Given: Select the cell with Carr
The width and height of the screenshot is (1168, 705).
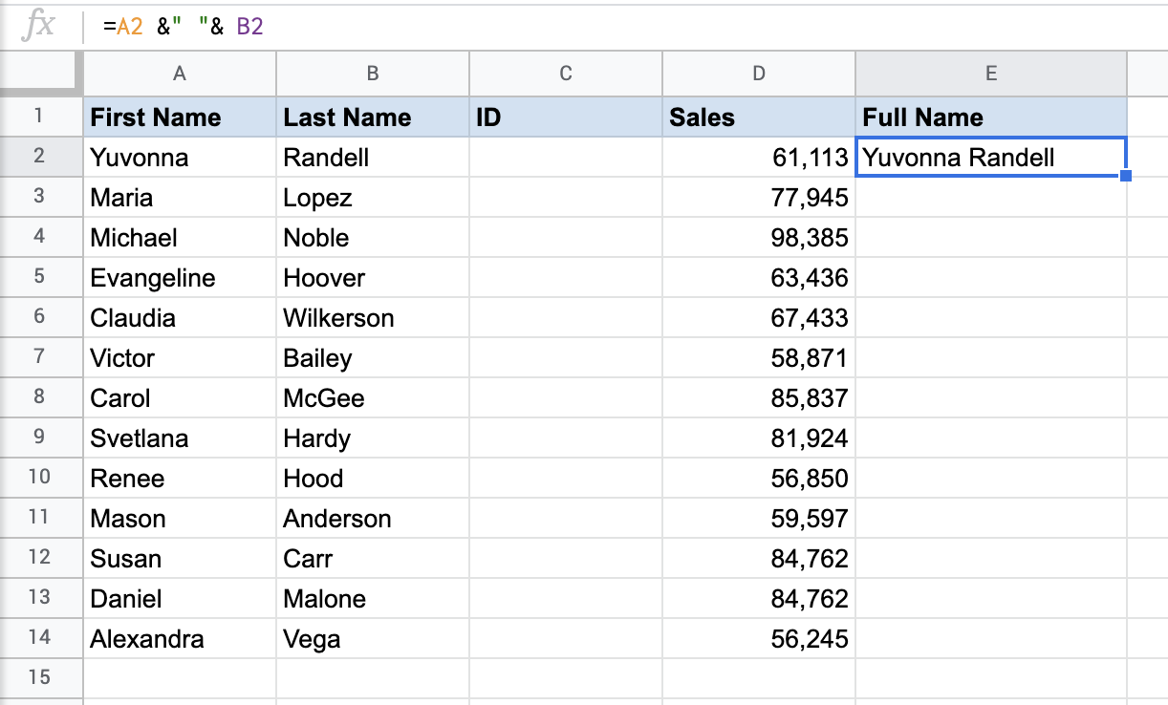Looking at the screenshot, I should [373, 558].
